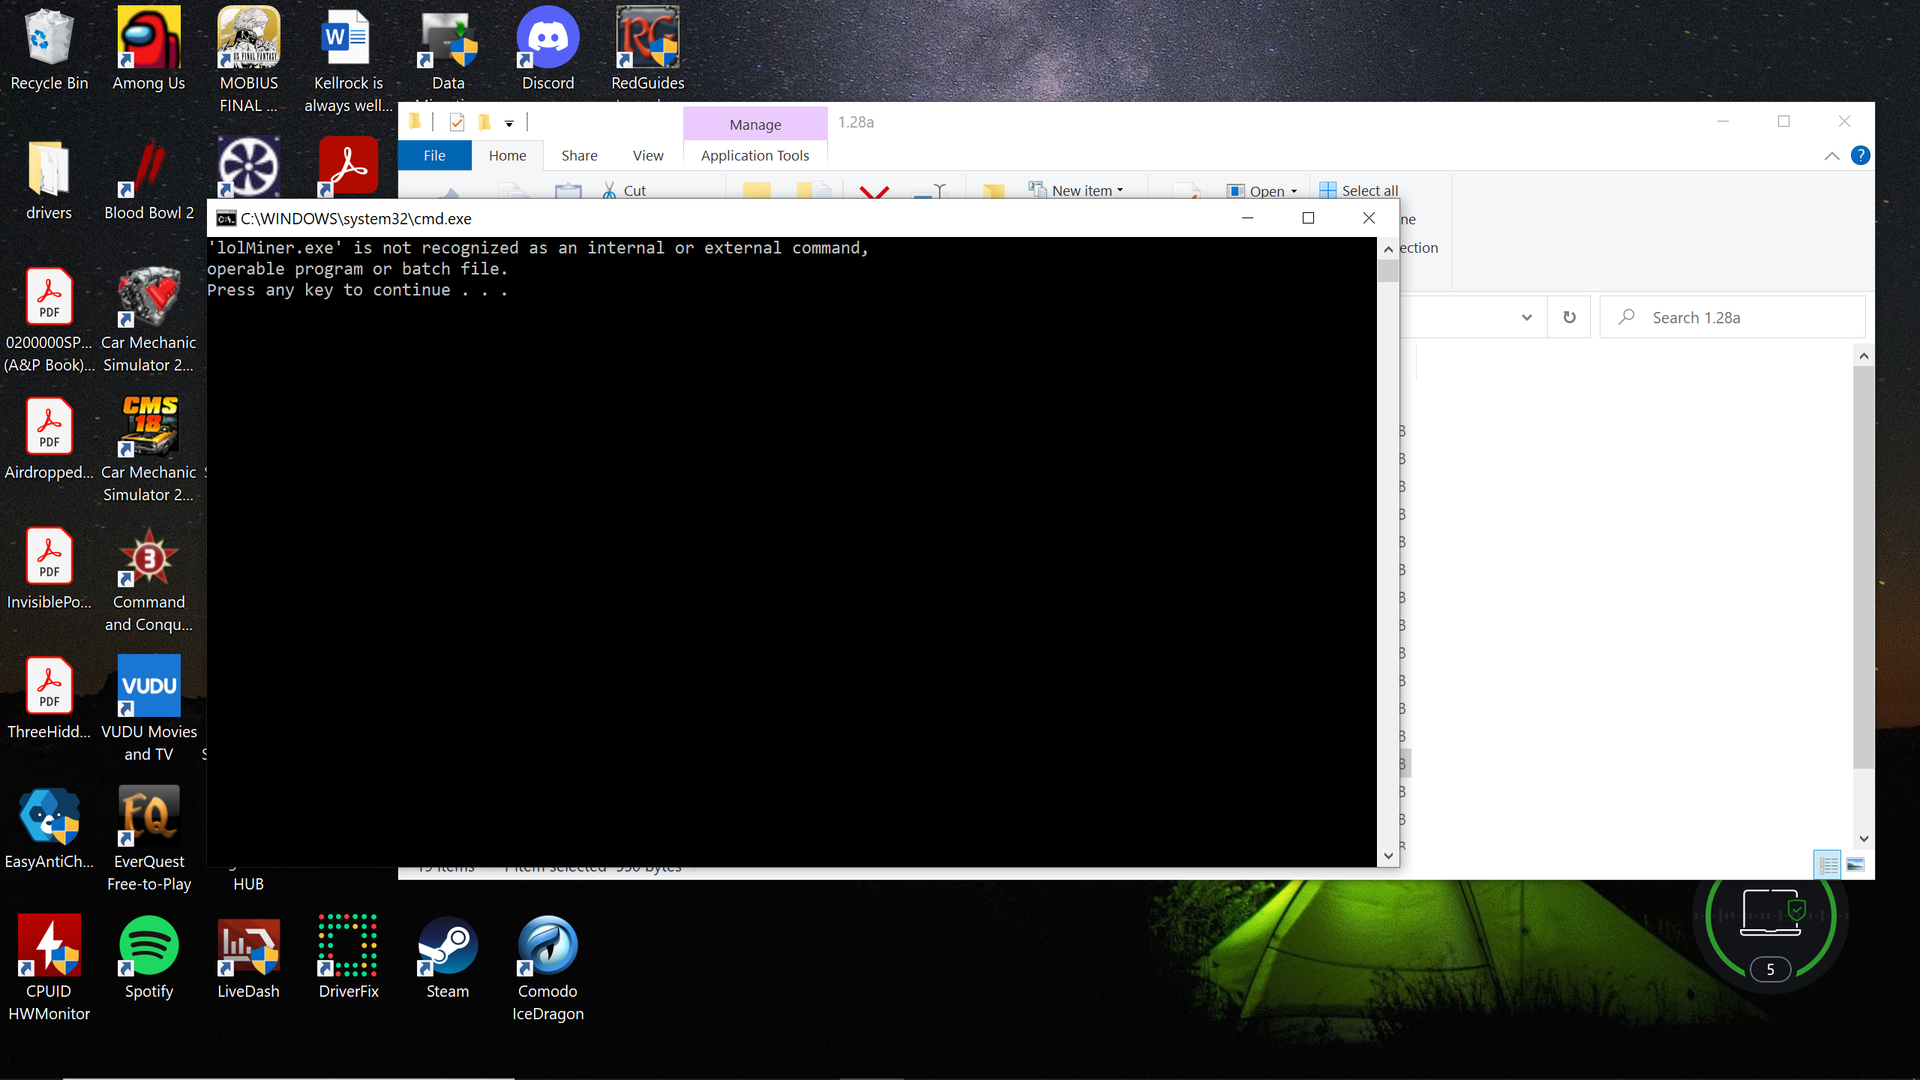
Task: Select the EasyAntiCheat desktop icon
Action: [x=49, y=828]
